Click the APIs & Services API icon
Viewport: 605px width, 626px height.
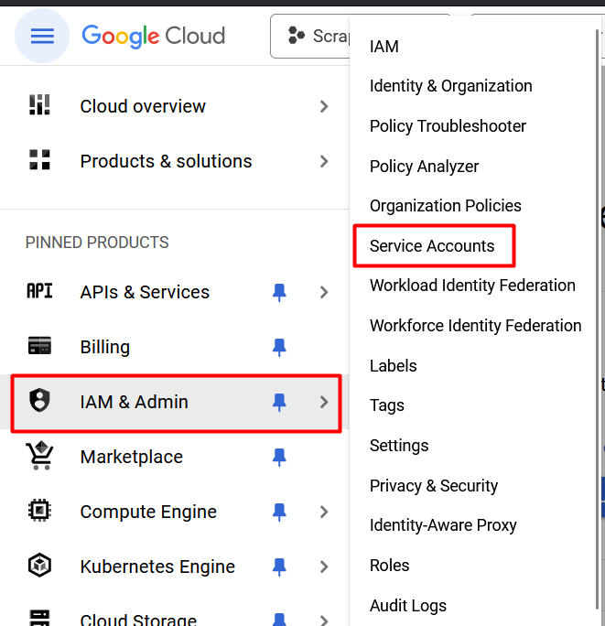(x=39, y=291)
